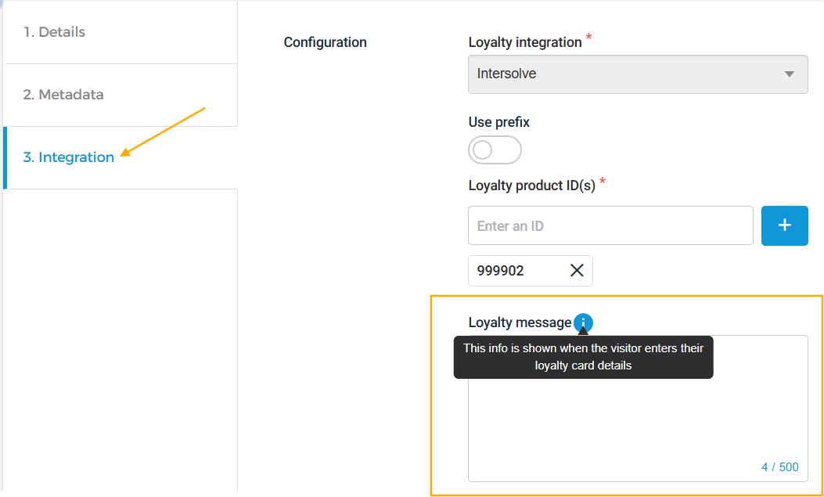Enable the Use prefix toggle switch

pos(495,150)
